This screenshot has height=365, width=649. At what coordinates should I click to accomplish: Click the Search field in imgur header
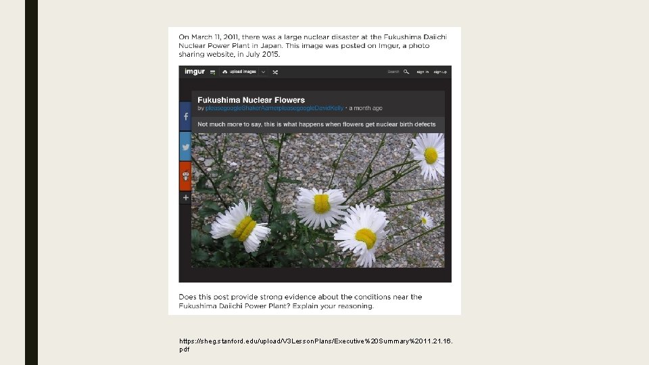[x=393, y=72]
